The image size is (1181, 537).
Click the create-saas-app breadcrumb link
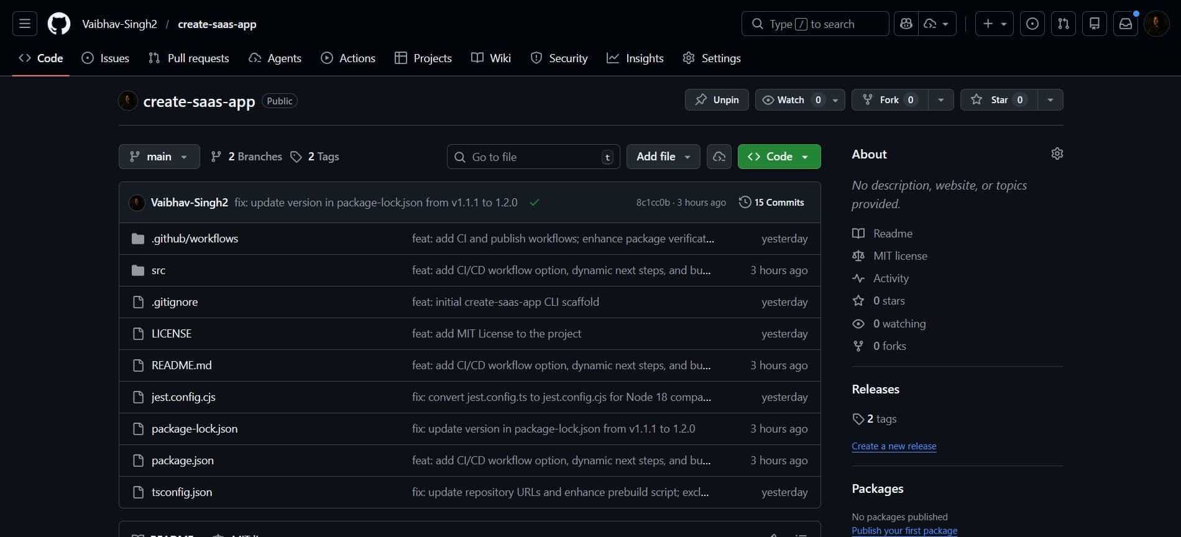point(217,24)
